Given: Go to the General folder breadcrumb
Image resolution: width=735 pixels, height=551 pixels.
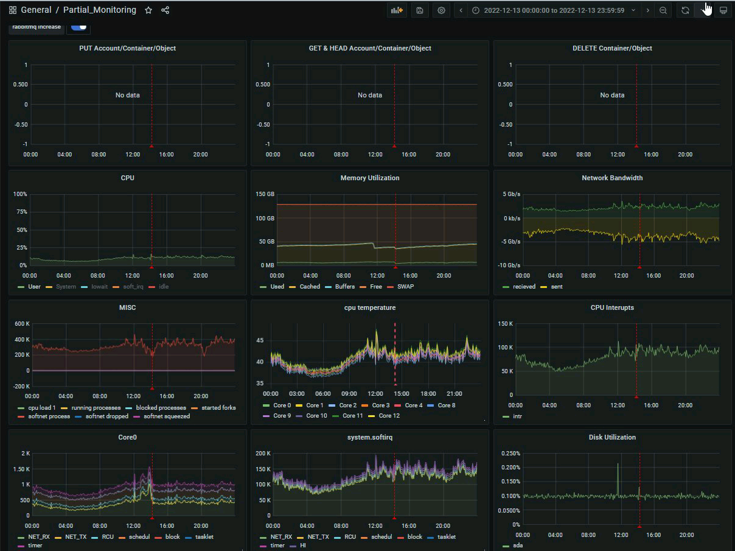Looking at the screenshot, I should coord(36,10).
